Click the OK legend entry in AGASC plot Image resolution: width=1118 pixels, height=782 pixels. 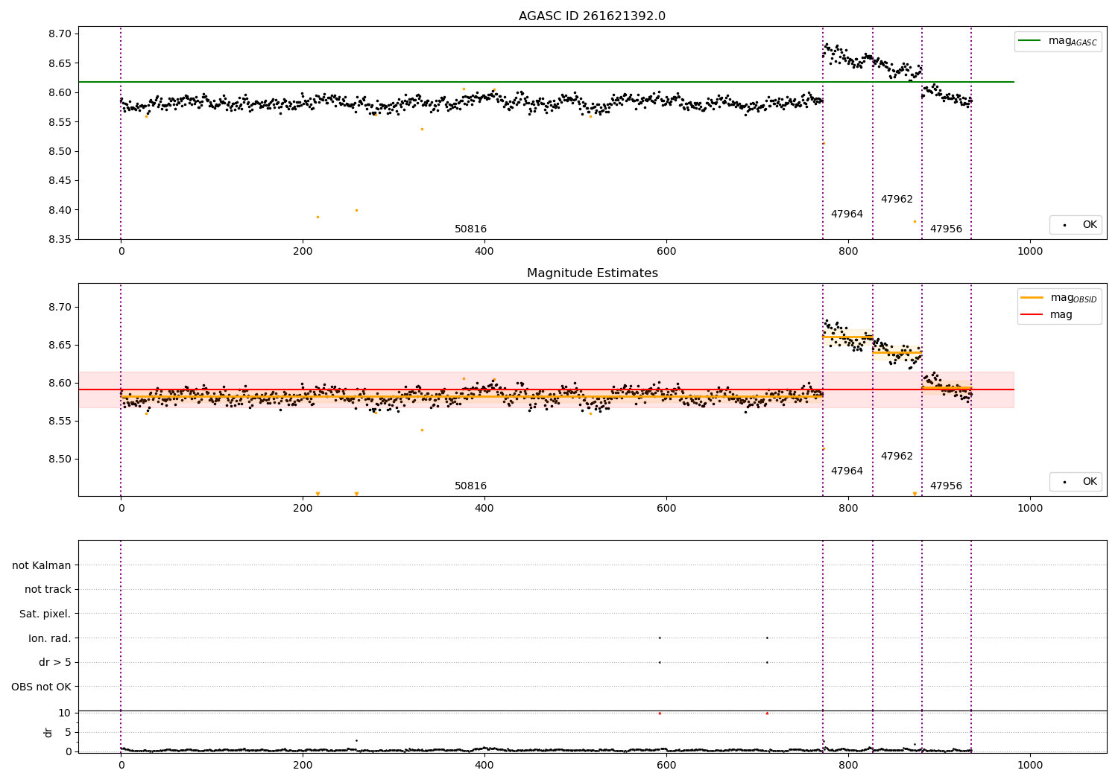point(1076,225)
